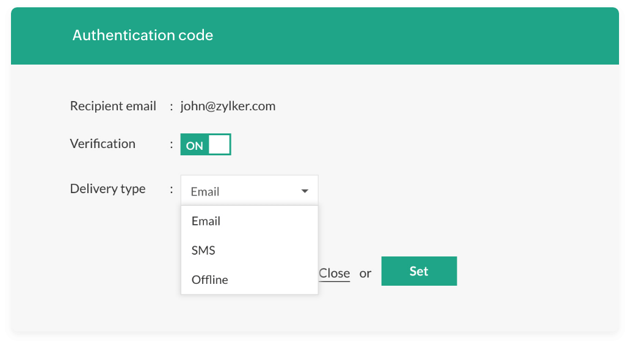Pick the Offline delivery option
The height and width of the screenshot is (346, 630).
coord(209,280)
